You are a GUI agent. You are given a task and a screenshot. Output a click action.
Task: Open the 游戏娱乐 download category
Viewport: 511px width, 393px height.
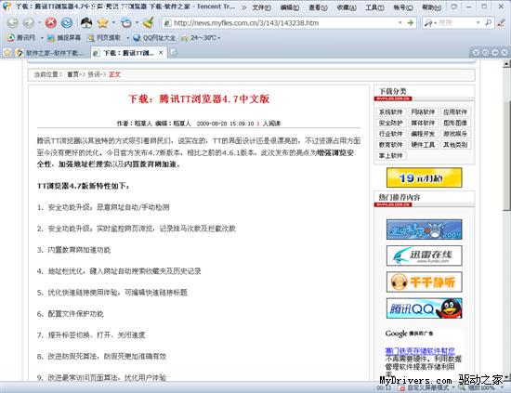(x=455, y=134)
